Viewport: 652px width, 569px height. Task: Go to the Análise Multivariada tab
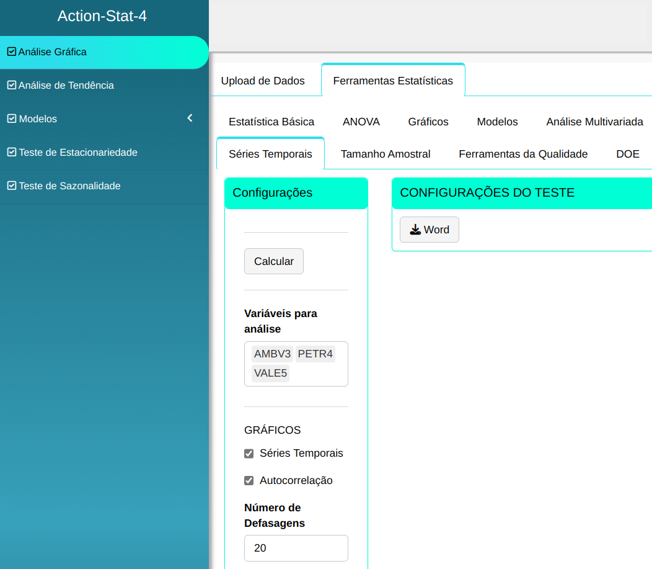pyautogui.click(x=594, y=122)
